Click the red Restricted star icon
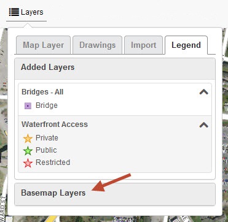Screen dimensions: 228x222 [28, 163]
